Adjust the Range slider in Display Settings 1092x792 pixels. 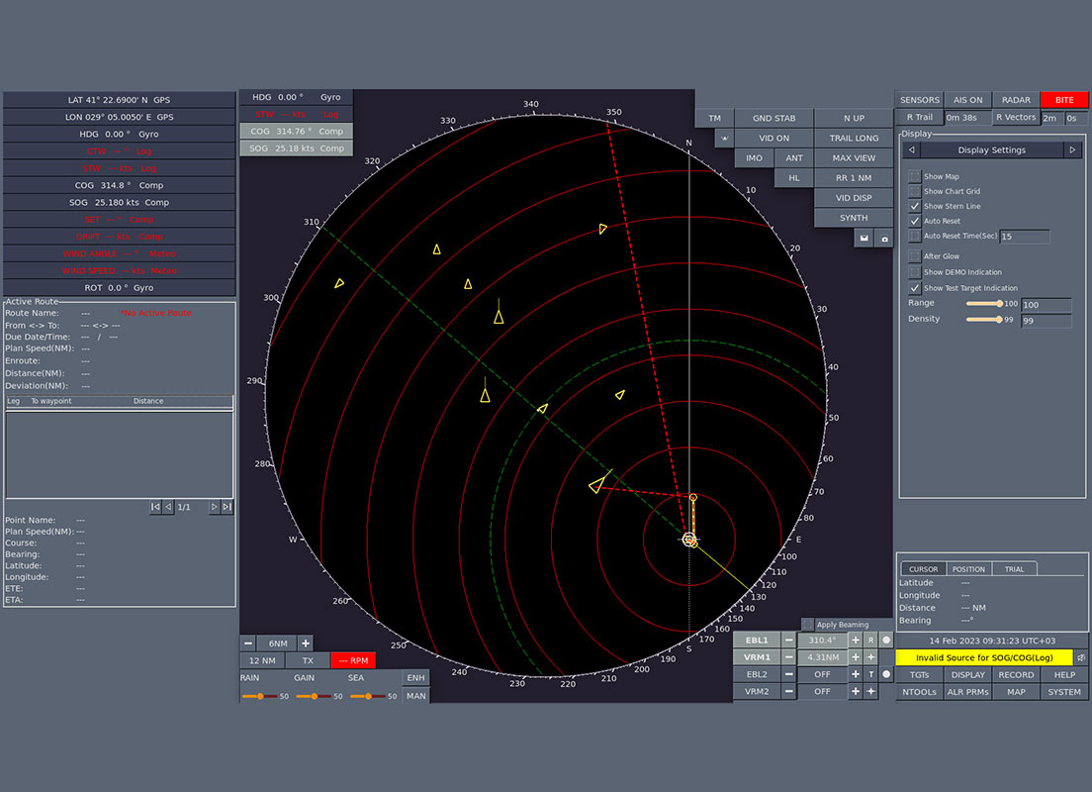tap(984, 303)
